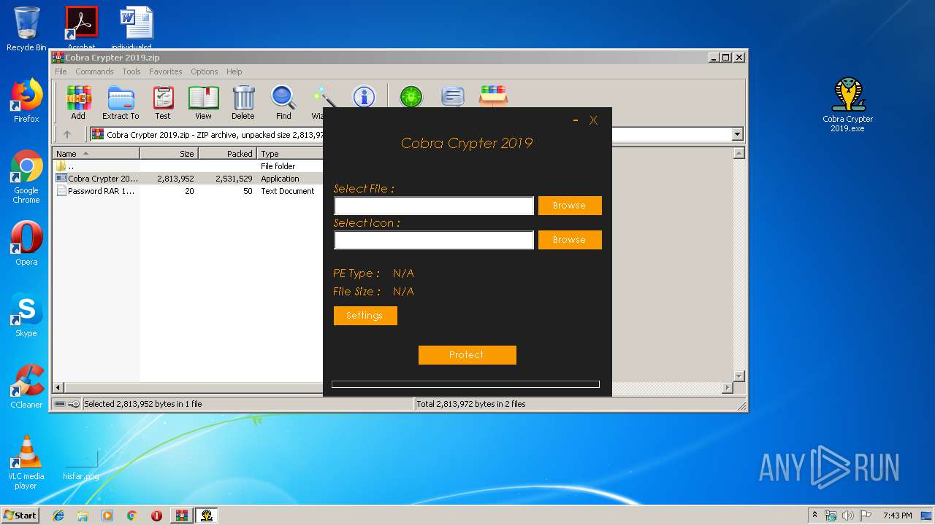Click the Comment toolbar icon

pyautogui.click(x=453, y=96)
